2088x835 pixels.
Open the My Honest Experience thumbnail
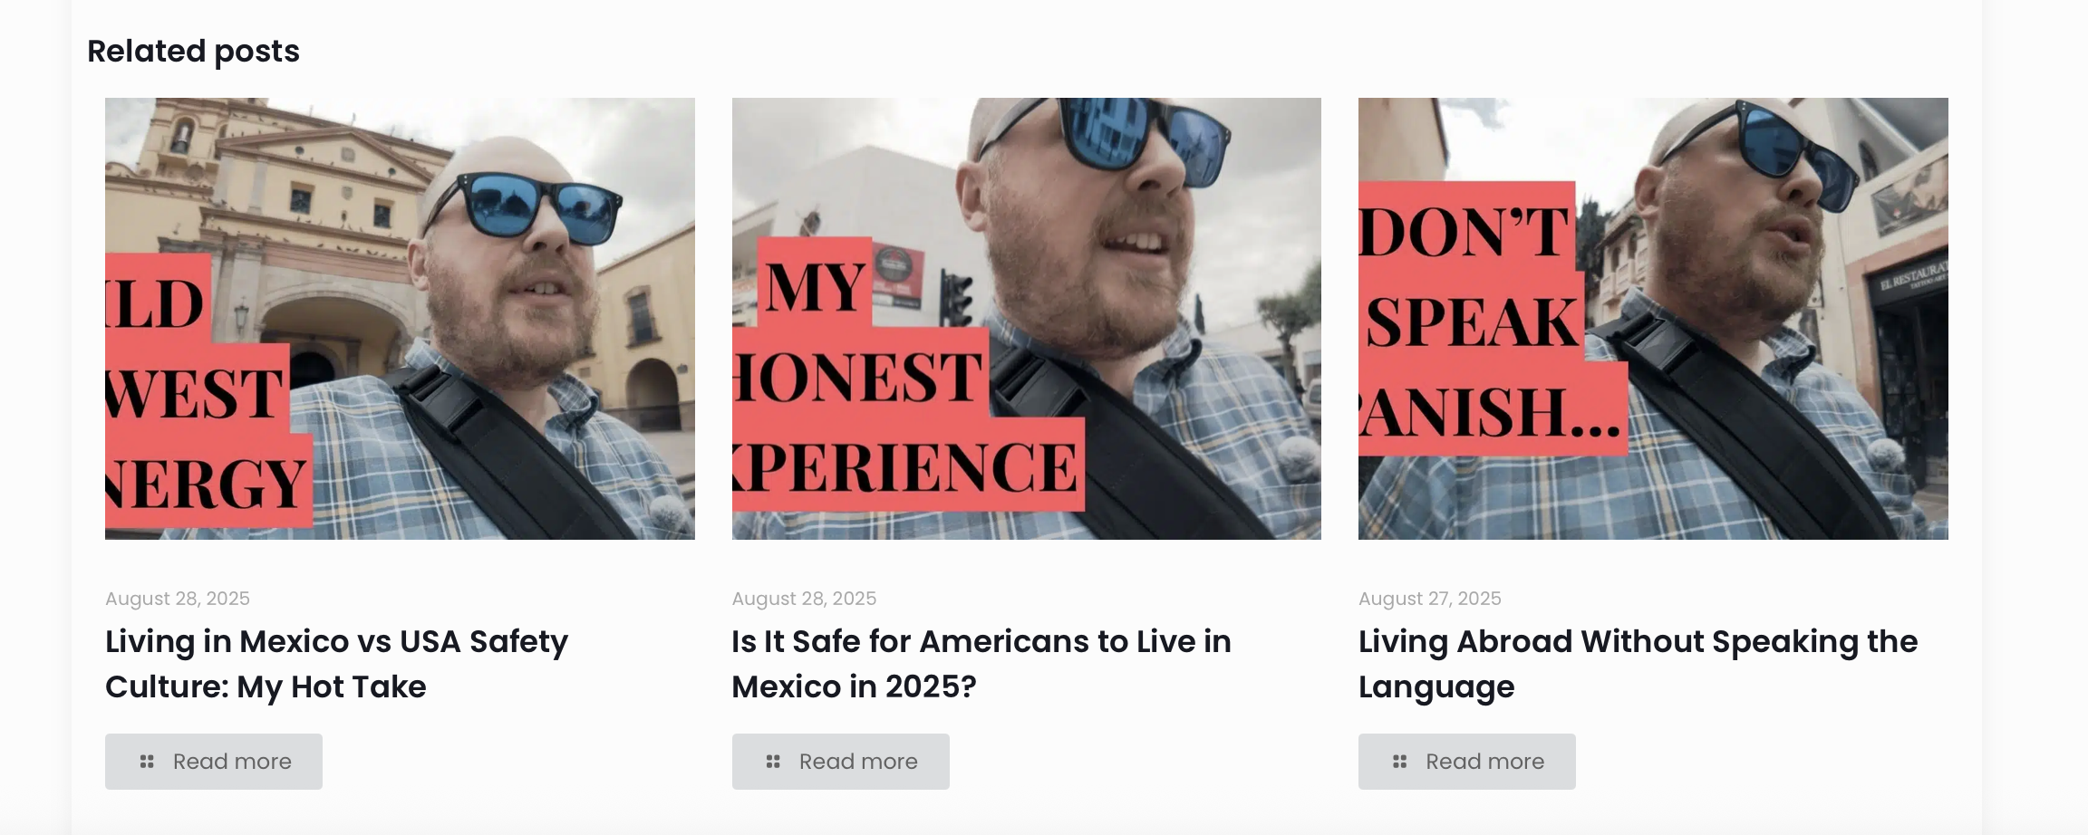coord(1027,319)
